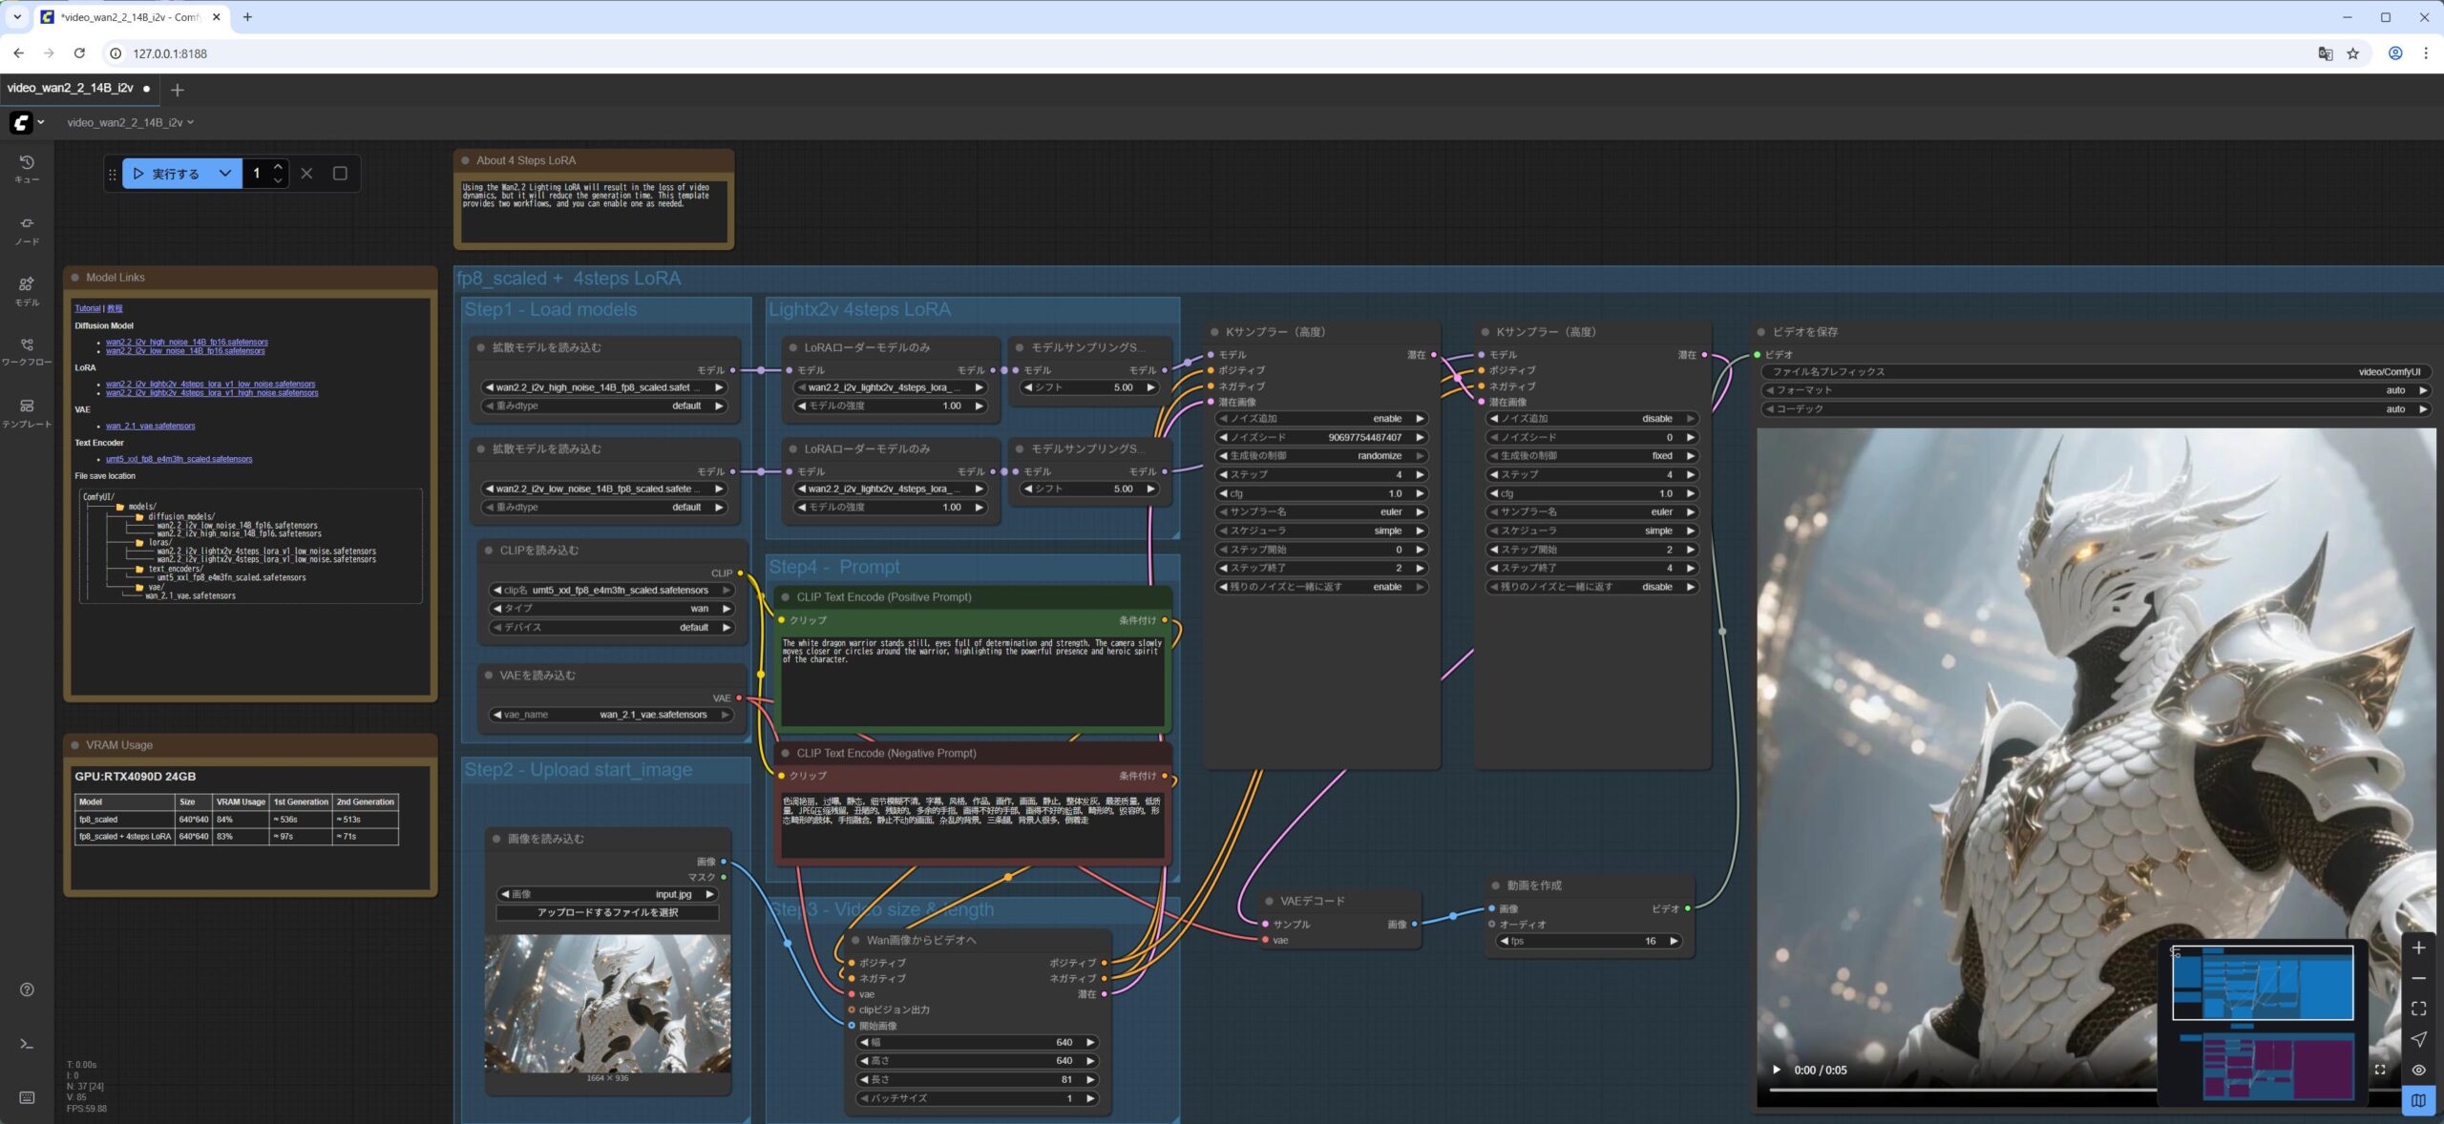Open the browser translate page icon
The height and width of the screenshot is (1124, 2444).
(2326, 53)
